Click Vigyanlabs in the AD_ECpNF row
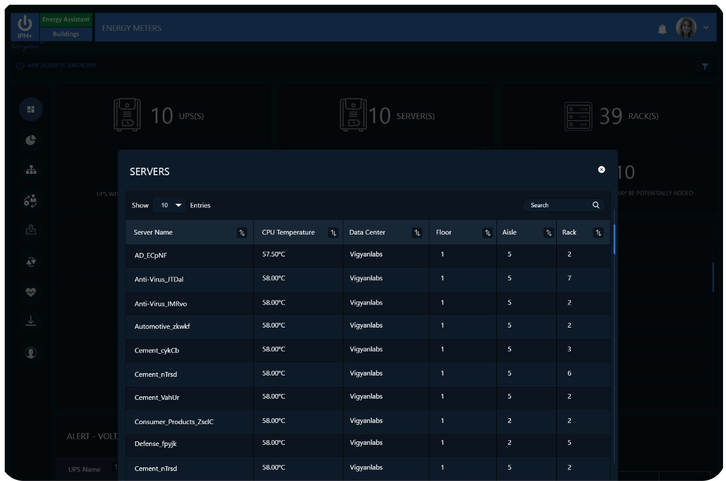726x481 pixels. [x=366, y=254]
